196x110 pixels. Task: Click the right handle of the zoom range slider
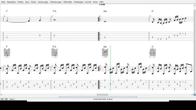(136, 97)
